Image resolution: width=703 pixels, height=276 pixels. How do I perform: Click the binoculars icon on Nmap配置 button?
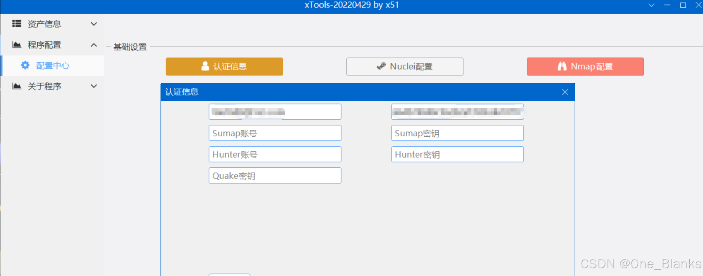pyautogui.click(x=562, y=66)
